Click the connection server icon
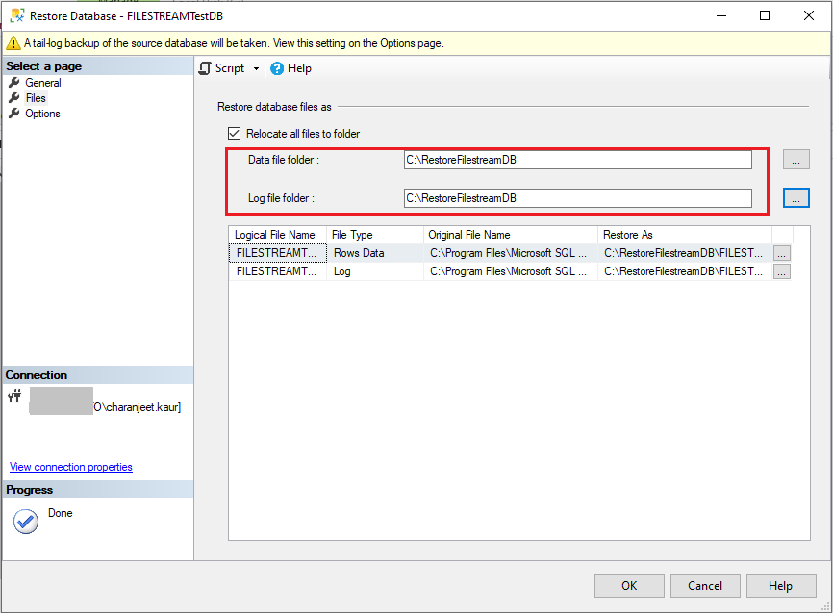833x613 pixels. (x=16, y=396)
